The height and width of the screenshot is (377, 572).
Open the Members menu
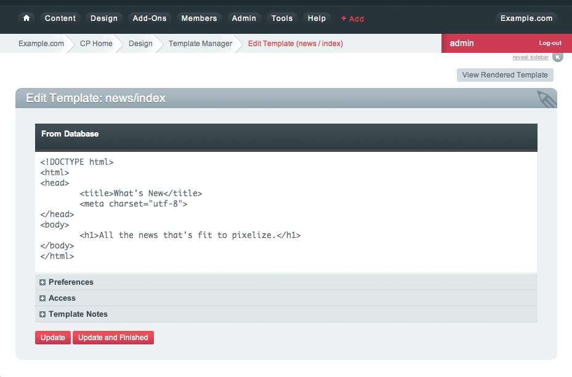tap(199, 18)
